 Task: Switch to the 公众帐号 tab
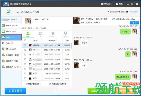click(x=53, y=34)
